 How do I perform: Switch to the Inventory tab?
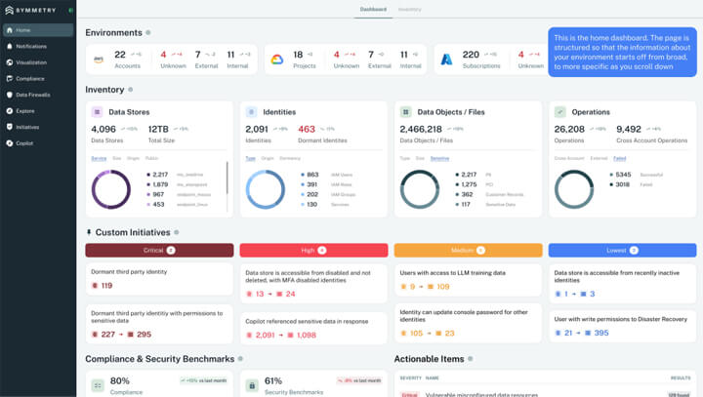click(x=409, y=9)
